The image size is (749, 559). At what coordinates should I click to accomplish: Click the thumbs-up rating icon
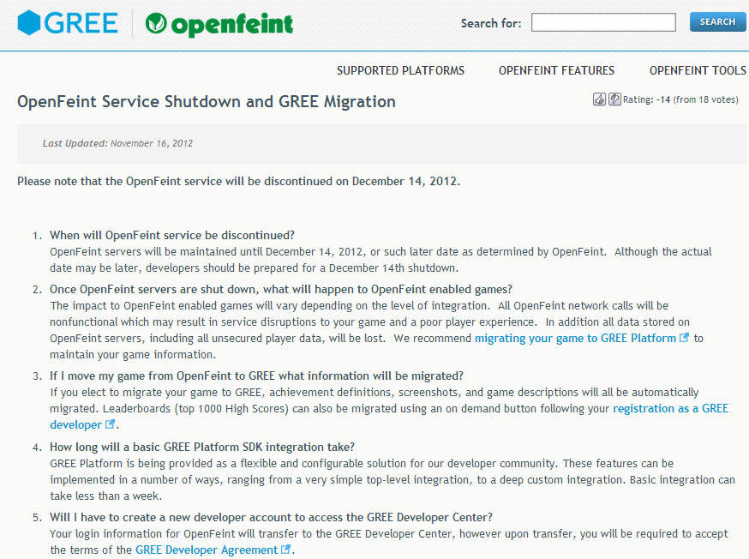600,99
